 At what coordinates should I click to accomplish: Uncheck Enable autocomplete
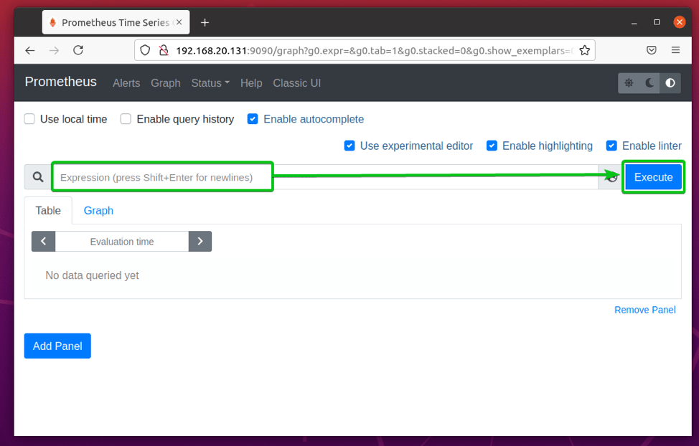pyautogui.click(x=253, y=119)
